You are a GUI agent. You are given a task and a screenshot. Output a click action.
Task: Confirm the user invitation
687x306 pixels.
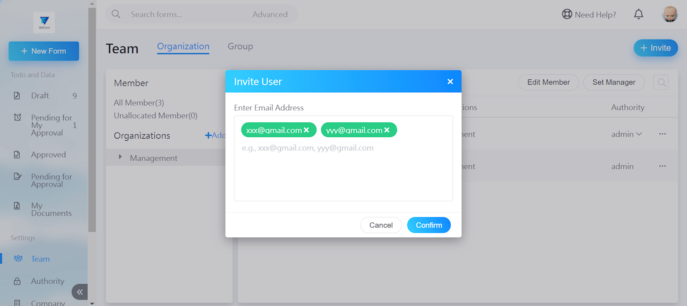tap(428, 225)
